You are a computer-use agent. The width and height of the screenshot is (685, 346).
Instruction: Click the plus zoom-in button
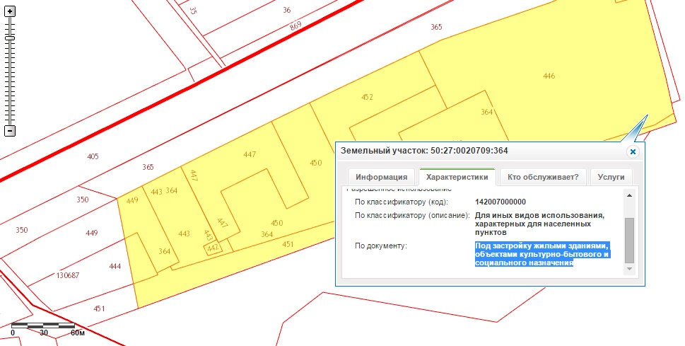pyautogui.click(x=10, y=12)
